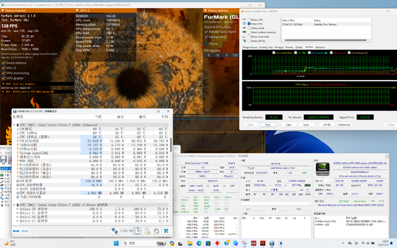The image size is (397, 248).
Task: Enable the Stress system memory checkbox
Action: pos(249,32)
